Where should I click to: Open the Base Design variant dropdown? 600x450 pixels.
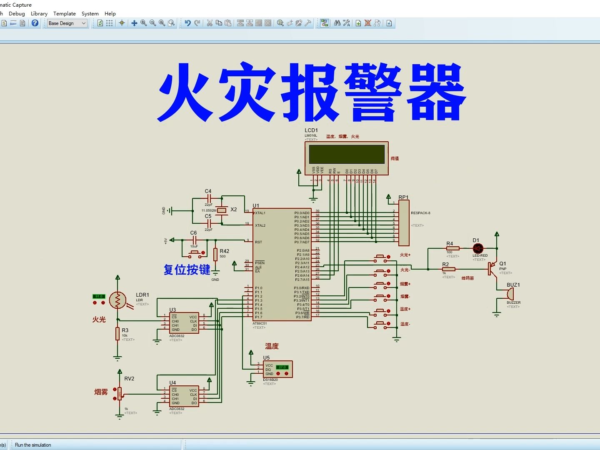67,23
